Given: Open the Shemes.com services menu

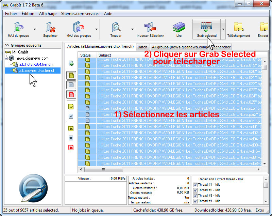Looking at the screenshot, I should 80,14.
